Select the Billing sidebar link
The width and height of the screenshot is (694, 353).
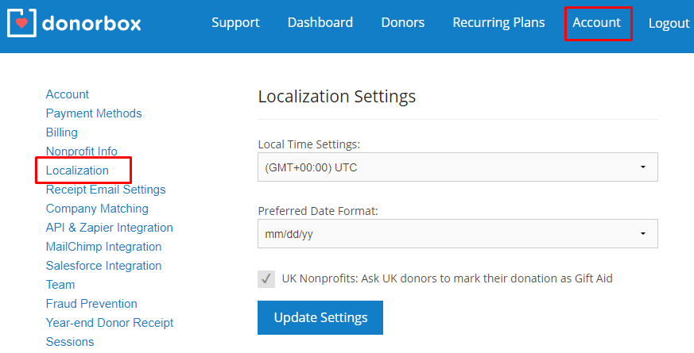point(61,132)
